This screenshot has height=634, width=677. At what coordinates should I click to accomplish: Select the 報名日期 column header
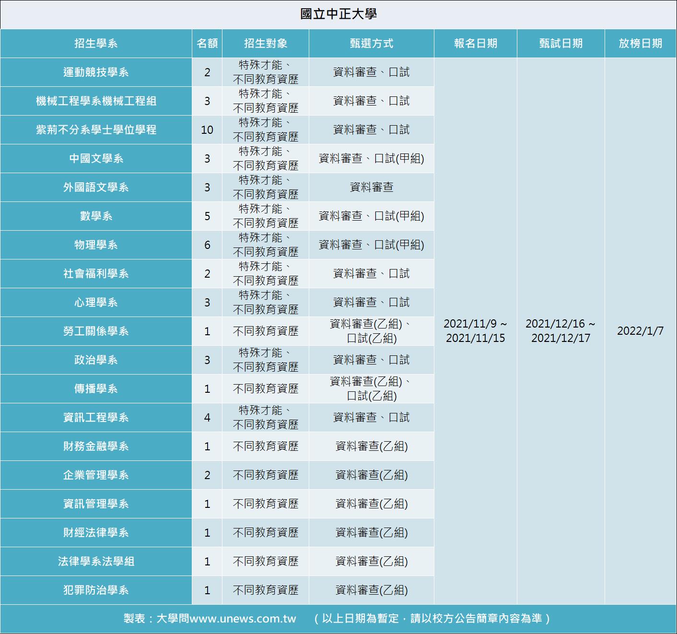[x=476, y=44]
